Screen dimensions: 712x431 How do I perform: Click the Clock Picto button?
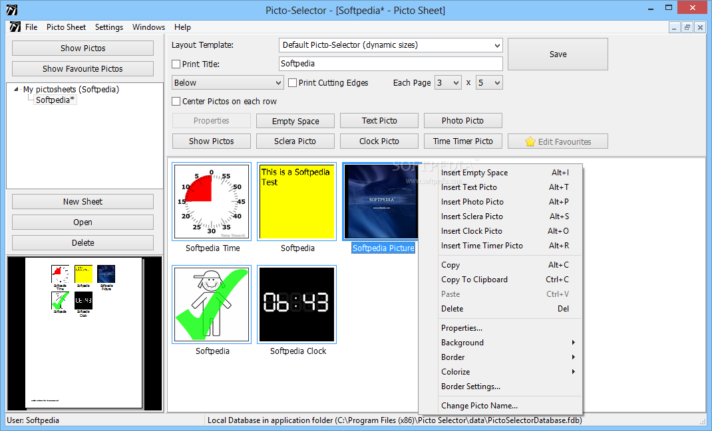(379, 141)
